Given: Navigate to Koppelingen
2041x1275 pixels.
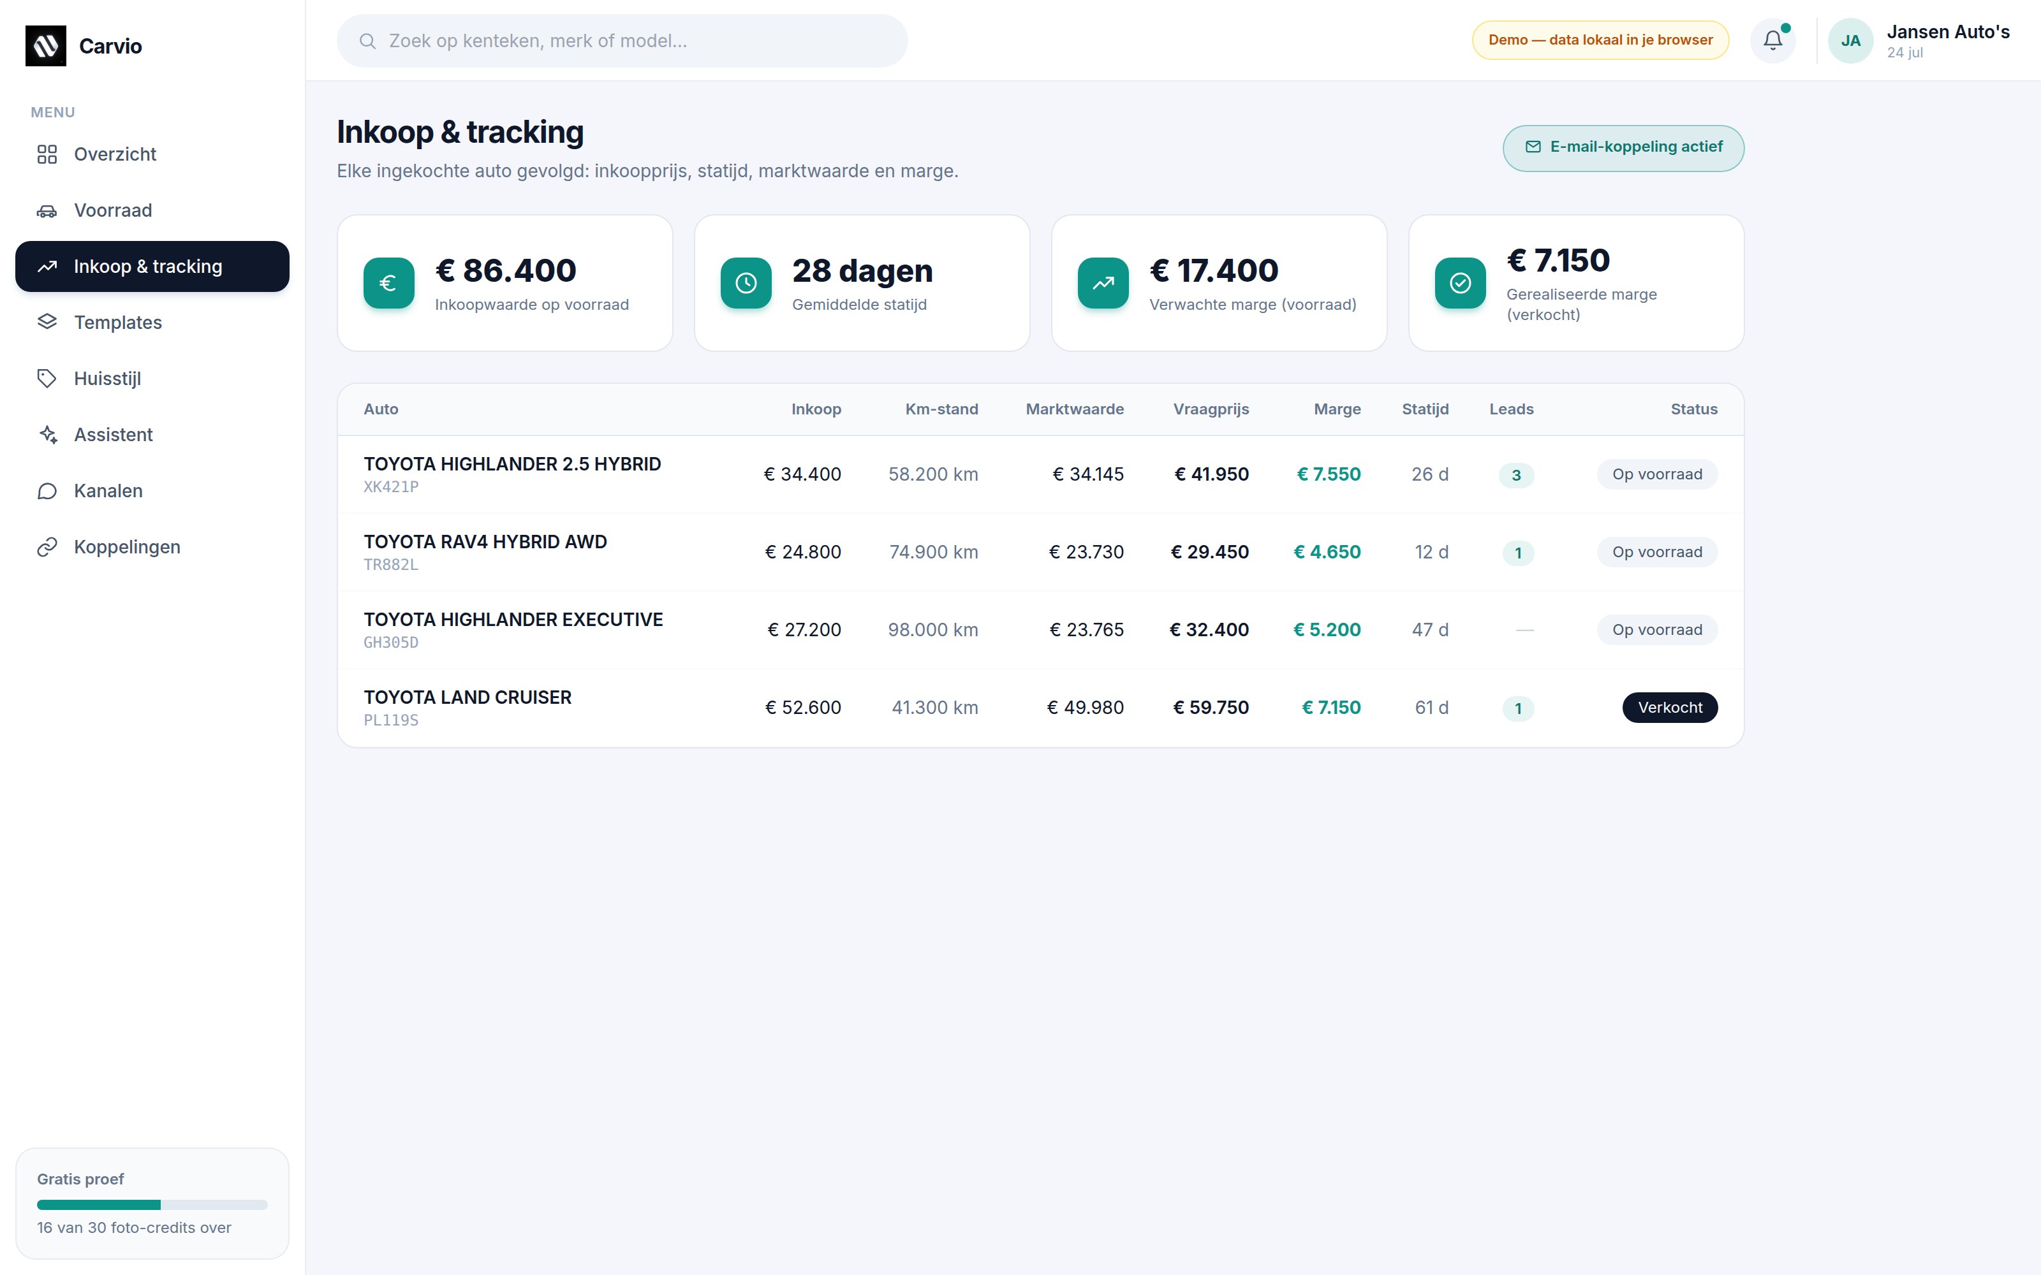Looking at the screenshot, I should [x=152, y=546].
